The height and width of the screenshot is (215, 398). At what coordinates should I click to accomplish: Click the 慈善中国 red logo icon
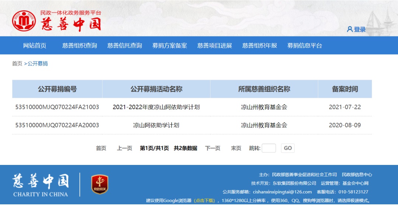pos(24,21)
